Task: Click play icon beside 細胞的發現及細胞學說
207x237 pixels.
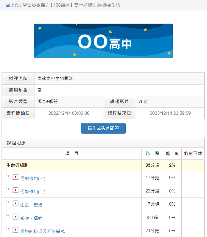Action: pos(15,230)
